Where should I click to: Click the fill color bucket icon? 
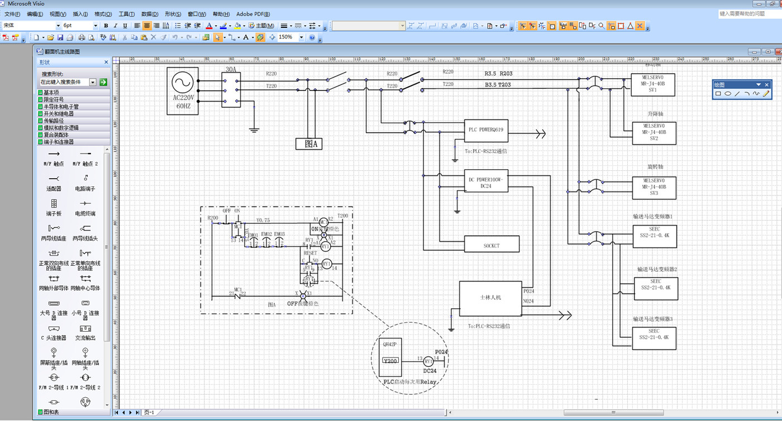237,26
